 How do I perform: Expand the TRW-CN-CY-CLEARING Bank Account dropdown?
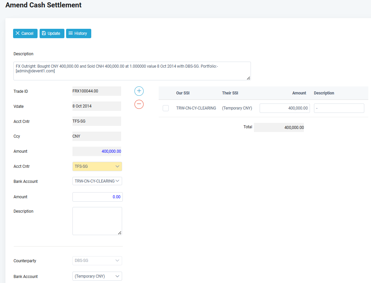(97, 181)
